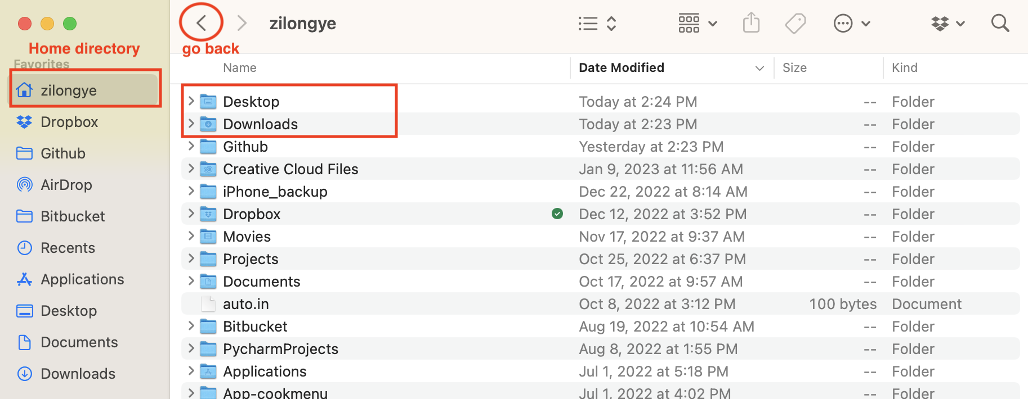Expand the Github folder disclosure arrow
The width and height of the screenshot is (1028, 399).
(191, 146)
